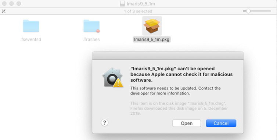This screenshot has width=277, height=140.
Task: Select the Imaris9_5_1m.pkg package icon
Action: pos(152,26)
